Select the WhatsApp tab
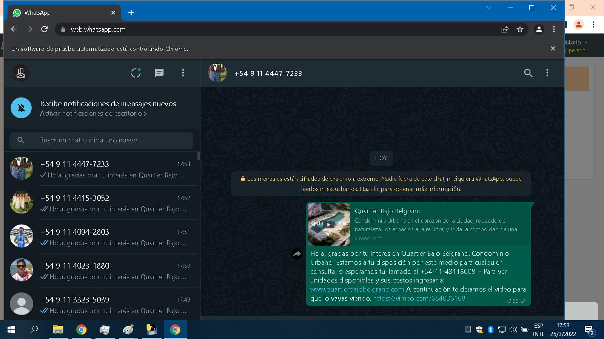This screenshot has height=339, width=604. point(64,13)
